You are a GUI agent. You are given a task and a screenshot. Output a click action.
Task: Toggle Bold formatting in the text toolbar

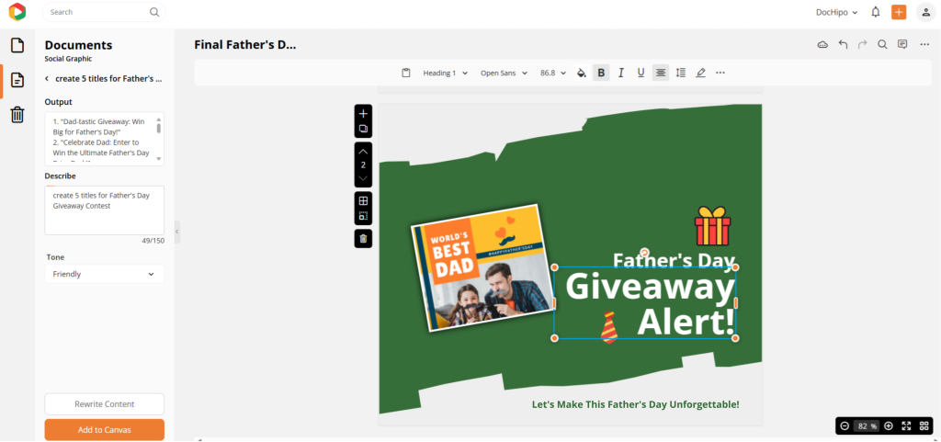601,73
